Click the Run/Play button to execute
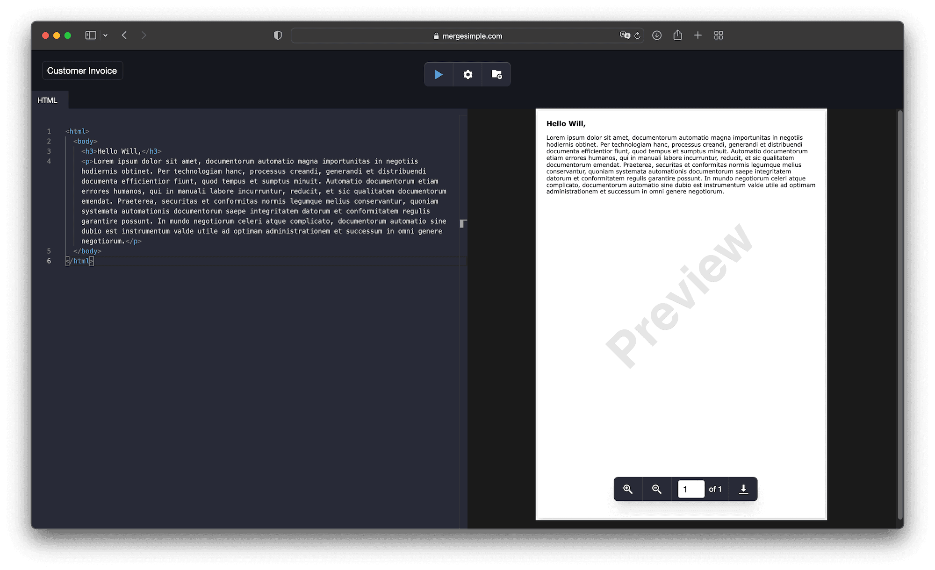 [438, 74]
